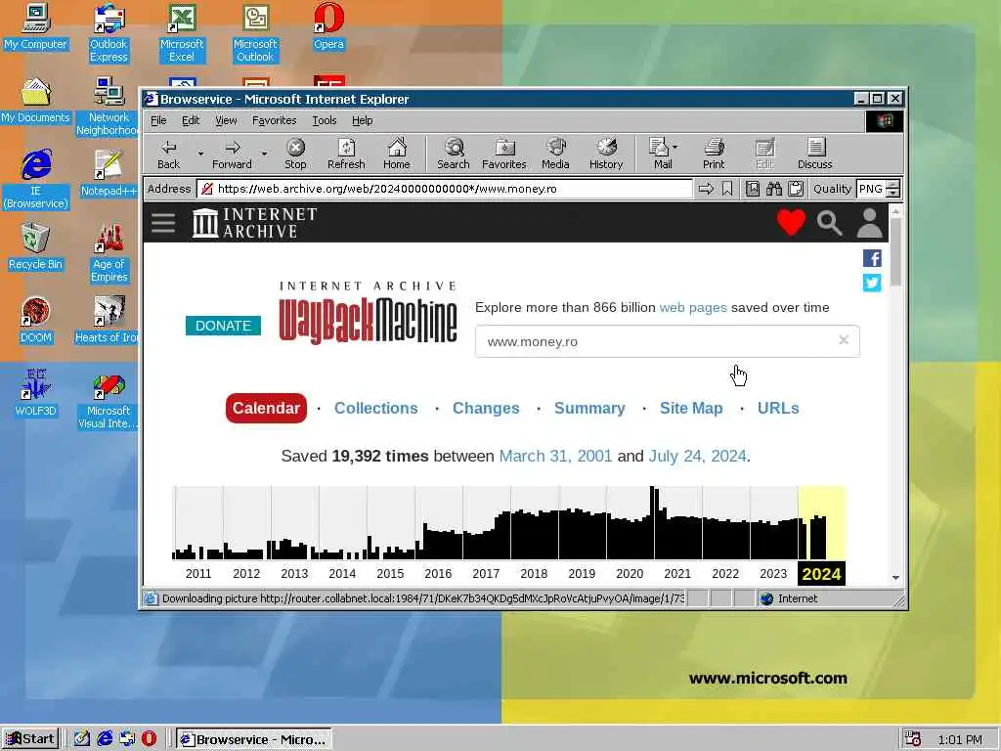Follow the 'web pages' link
Image resolution: width=1001 pixels, height=751 pixels.
tap(693, 307)
